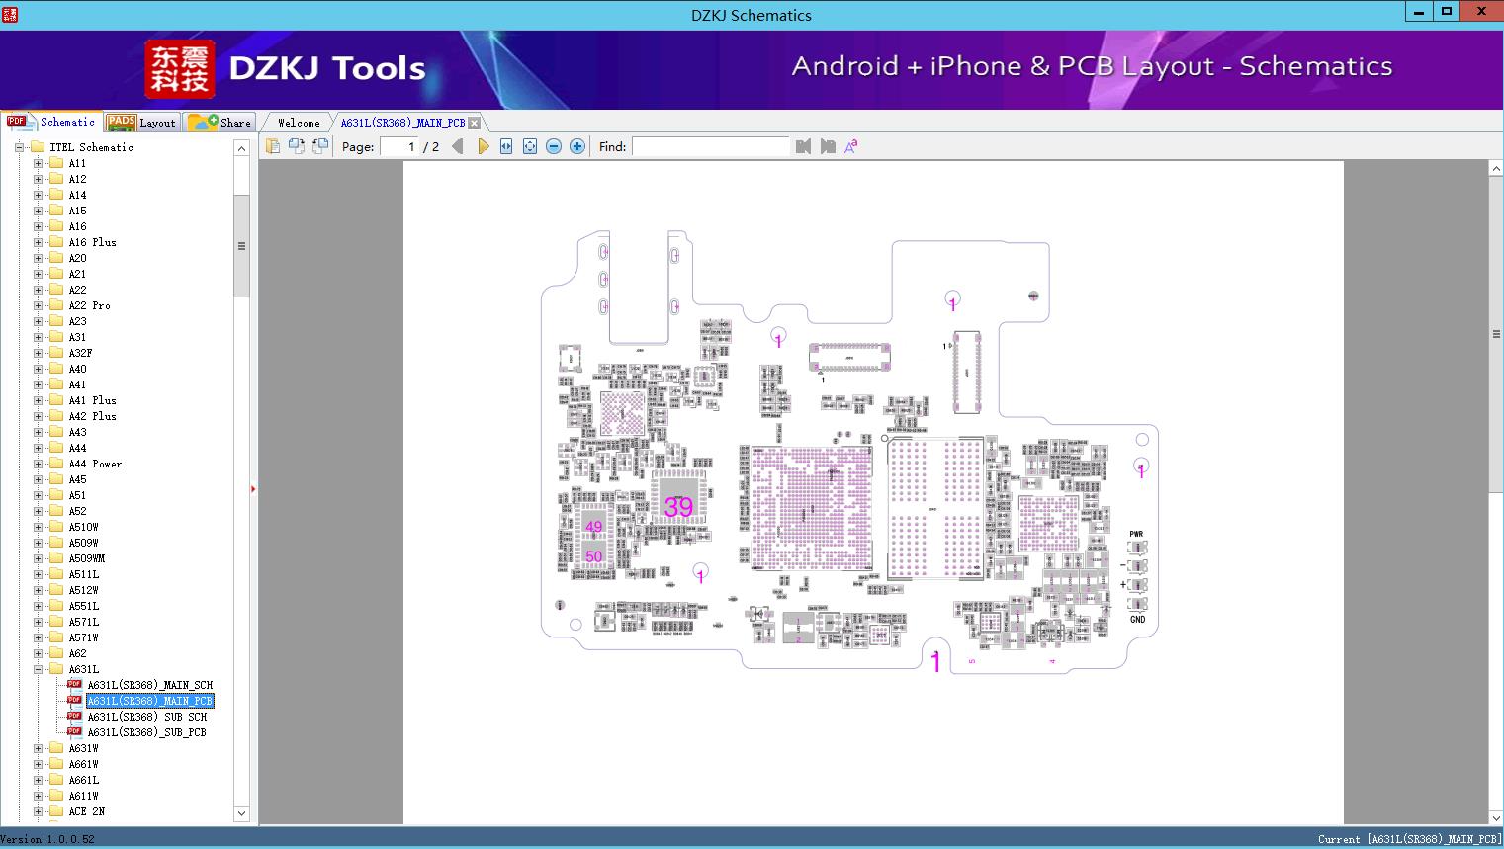This screenshot has width=1504, height=849.
Task: Select the A62 folder
Action: pyautogui.click(x=77, y=653)
